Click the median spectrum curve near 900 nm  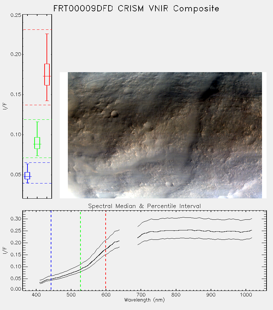(x=211, y=231)
